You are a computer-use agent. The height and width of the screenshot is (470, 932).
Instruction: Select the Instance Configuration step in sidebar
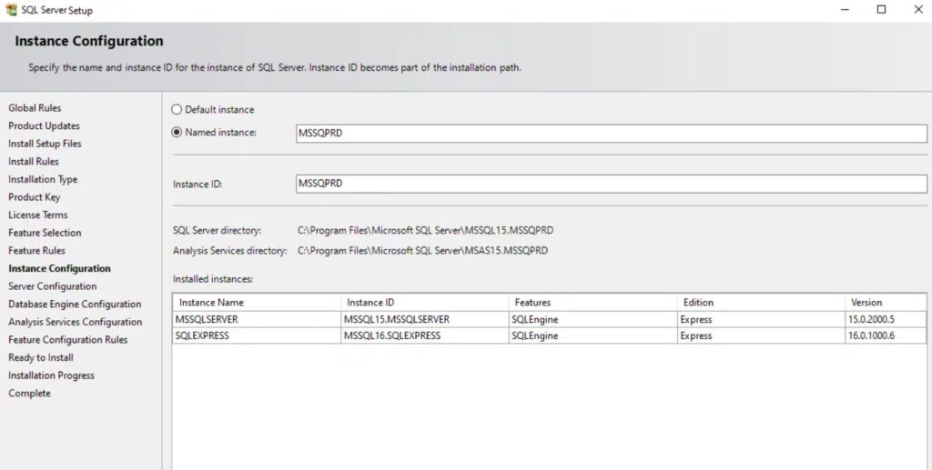click(59, 268)
